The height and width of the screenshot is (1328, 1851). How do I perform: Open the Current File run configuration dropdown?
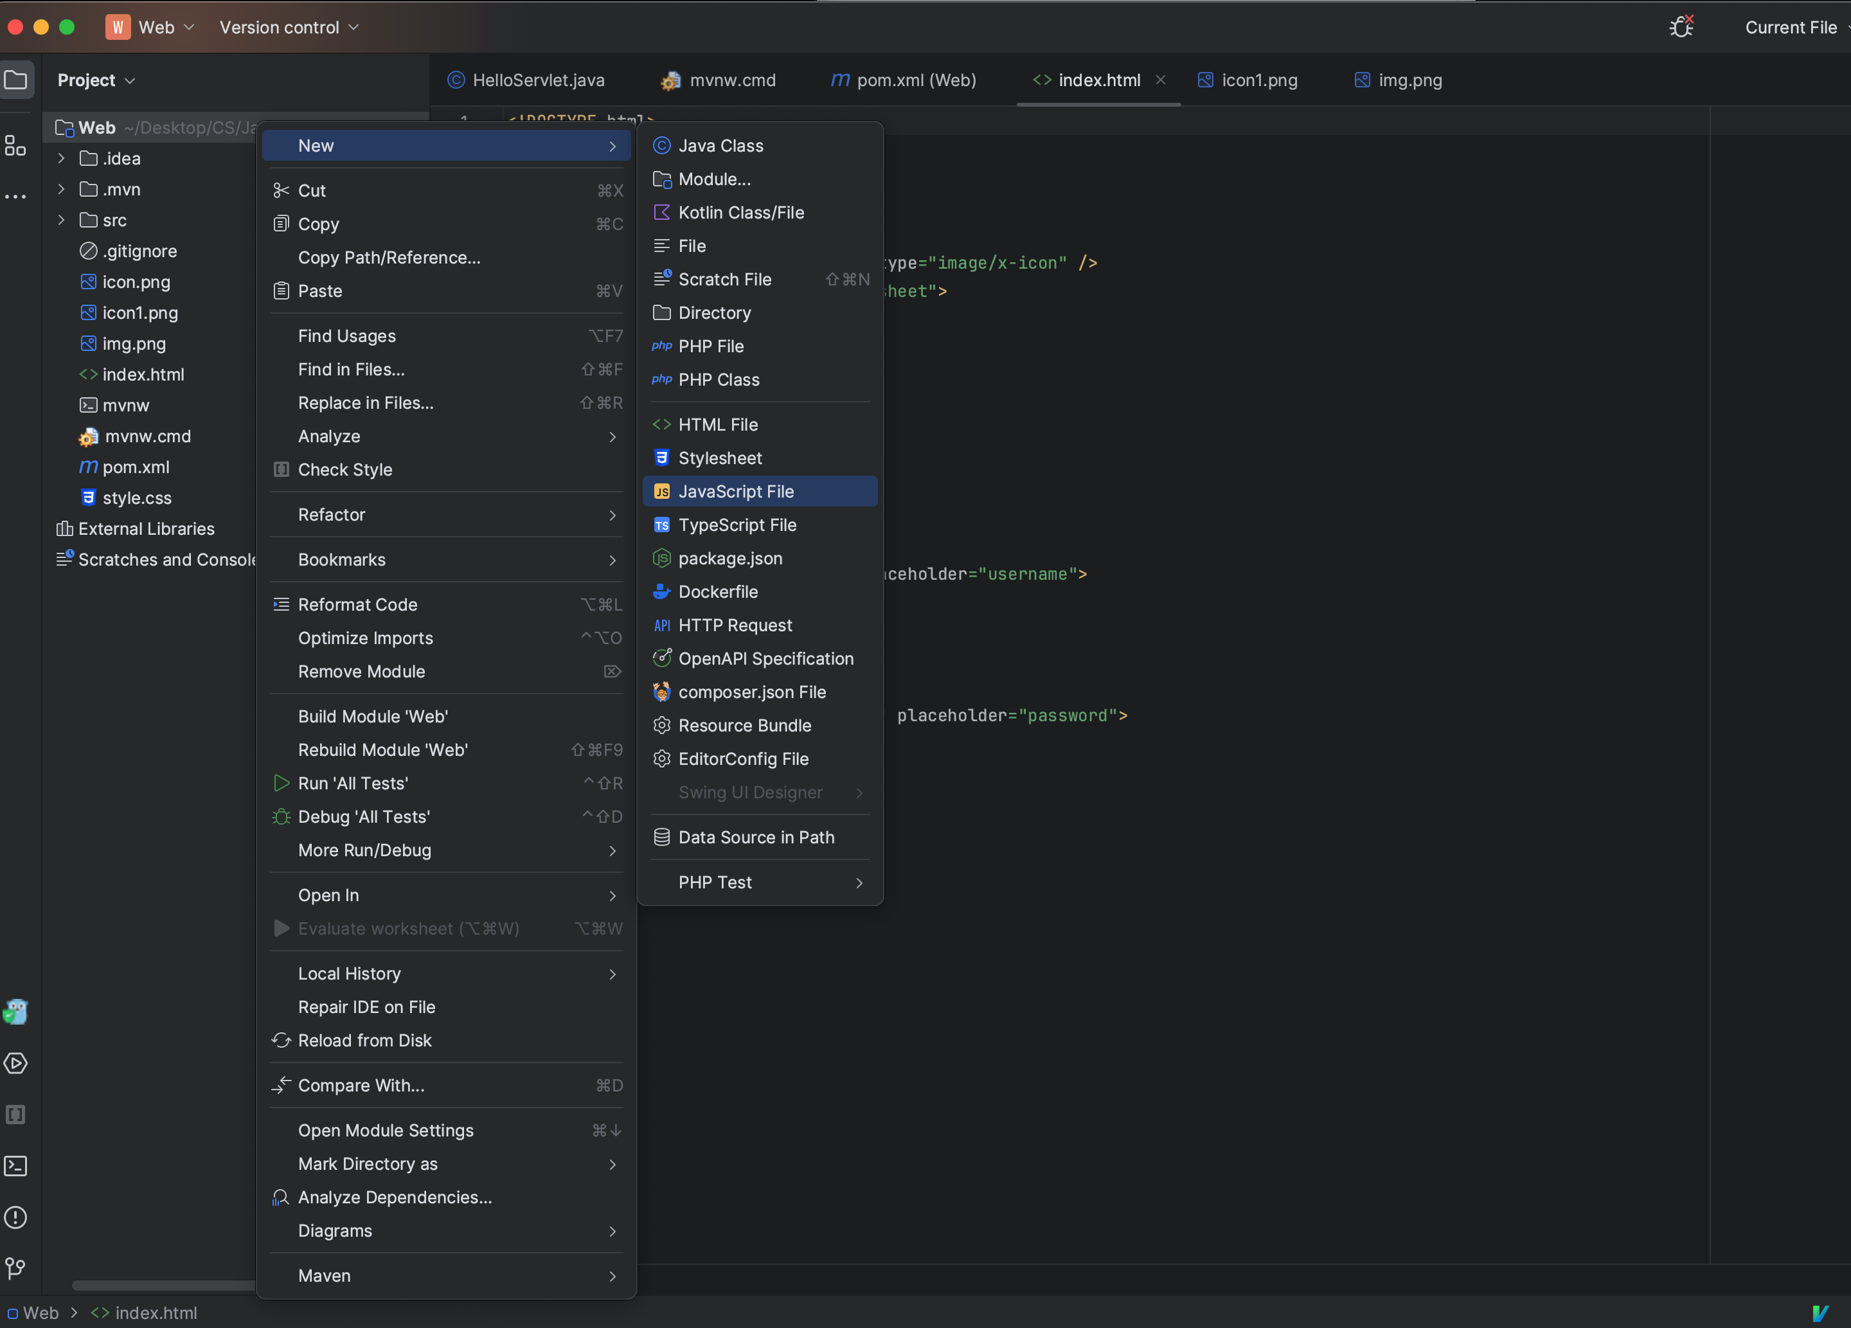click(x=1791, y=27)
